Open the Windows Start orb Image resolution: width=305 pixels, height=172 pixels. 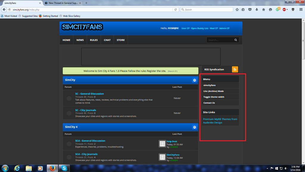click(x=5, y=168)
